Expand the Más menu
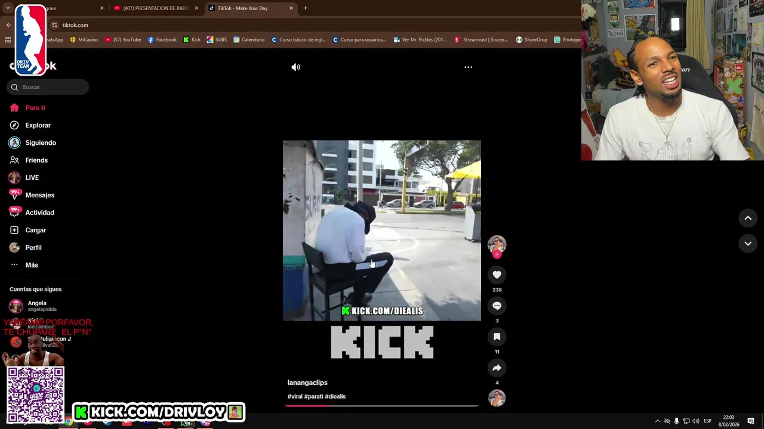Image resolution: width=764 pixels, height=429 pixels. [x=32, y=265]
